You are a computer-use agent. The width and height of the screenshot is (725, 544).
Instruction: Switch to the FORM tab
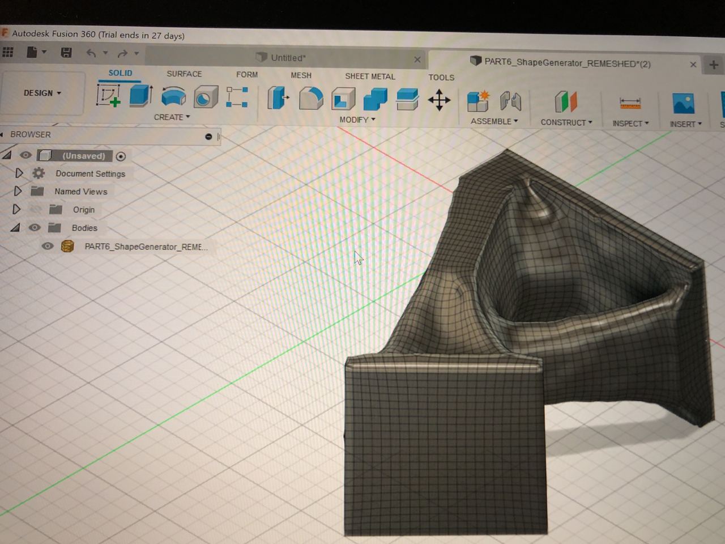coord(247,74)
